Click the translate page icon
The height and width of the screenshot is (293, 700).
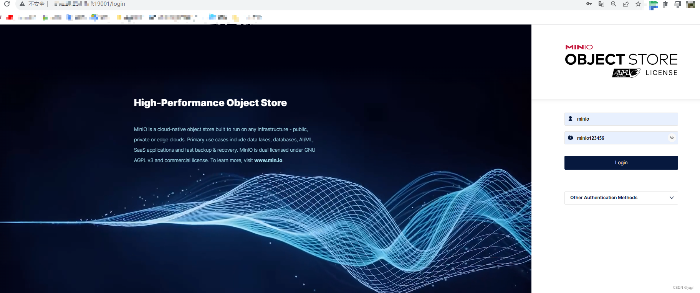[601, 4]
